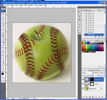
Task: Switch to the Swatches tab
Action: (90, 40)
